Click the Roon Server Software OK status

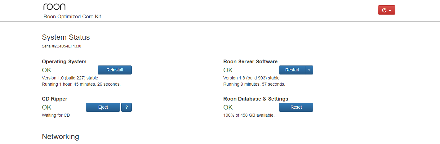click(x=228, y=70)
